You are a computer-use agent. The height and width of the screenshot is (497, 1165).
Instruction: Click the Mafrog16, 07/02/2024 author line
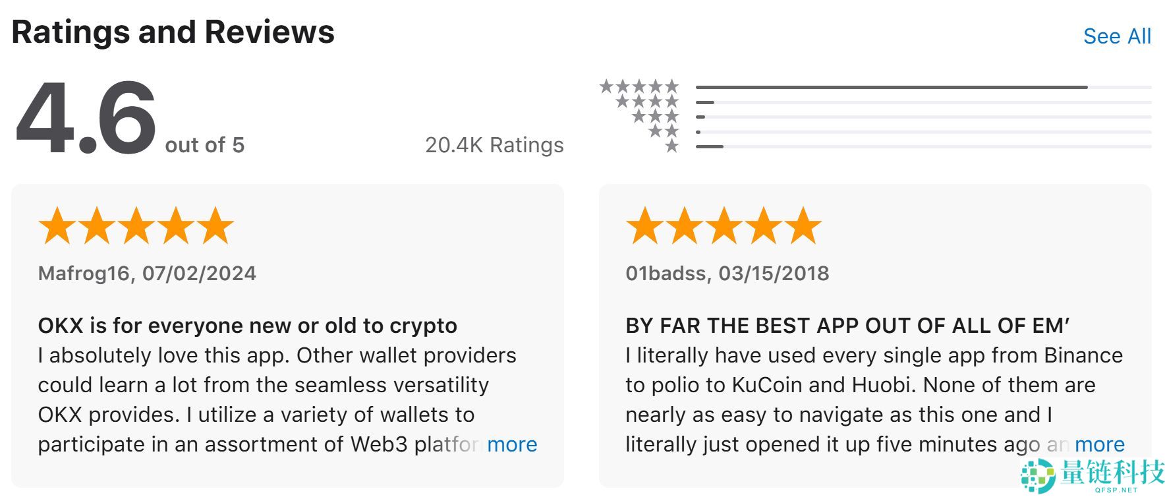coord(147,274)
